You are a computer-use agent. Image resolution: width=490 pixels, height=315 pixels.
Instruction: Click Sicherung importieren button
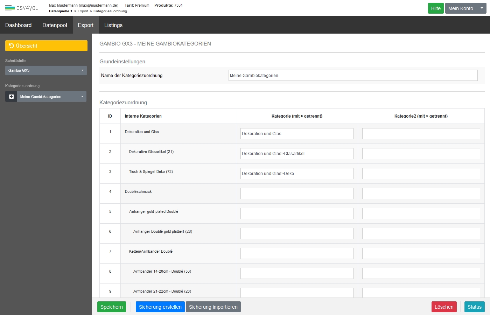point(213,307)
